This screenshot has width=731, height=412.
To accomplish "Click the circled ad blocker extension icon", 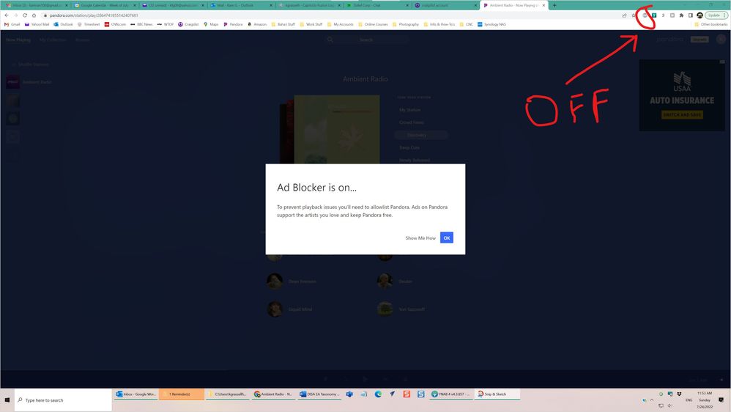I will coord(645,15).
